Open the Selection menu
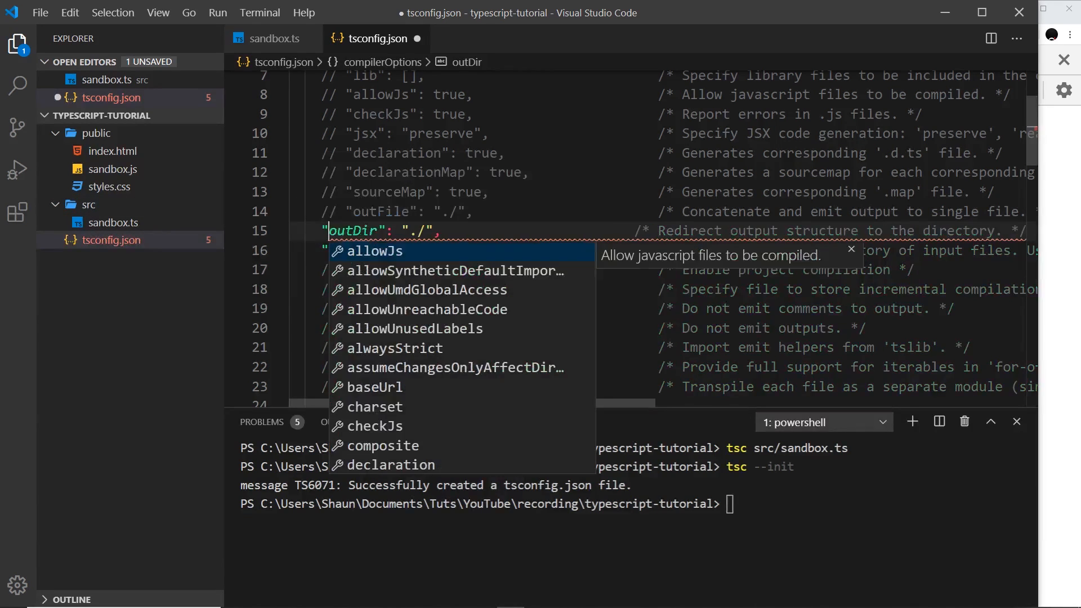This screenshot has height=608, width=1081. [113, 12]
